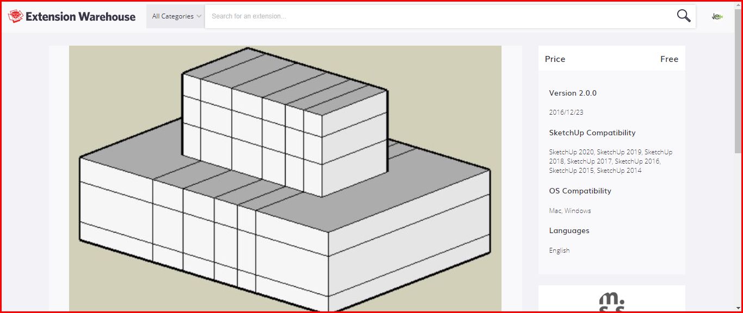The image size is (743, 313).
Task: Click the extension preview image of blocks
Action: click(285, 179)
